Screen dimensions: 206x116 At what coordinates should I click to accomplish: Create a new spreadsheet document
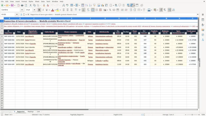click(2, 5)
